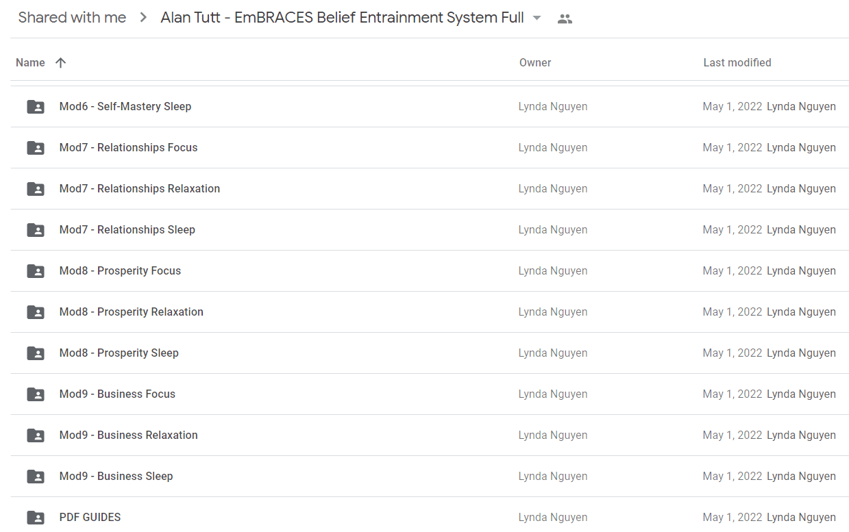Image resolution: width=849 pixels, height=532 pixels.
Task: Click owner Lynda Nguyen in Mod9 Business Sleep row
Action: 553,477
